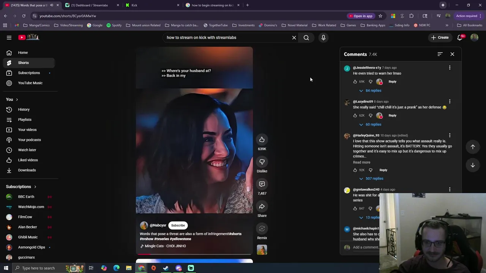This screenshot has height=273, width=486.
Task: Expand 60 replies
Action: coord(370,124)
